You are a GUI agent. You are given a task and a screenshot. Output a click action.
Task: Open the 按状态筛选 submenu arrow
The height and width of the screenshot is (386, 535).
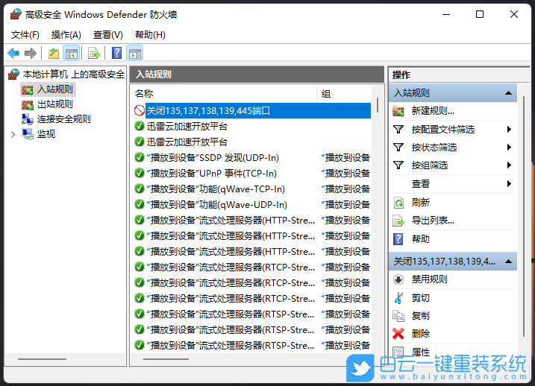click(x=509, y=148)
